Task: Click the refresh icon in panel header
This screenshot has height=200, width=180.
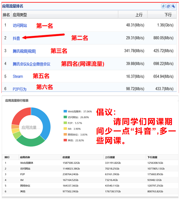Action: [x=163, y=6]
